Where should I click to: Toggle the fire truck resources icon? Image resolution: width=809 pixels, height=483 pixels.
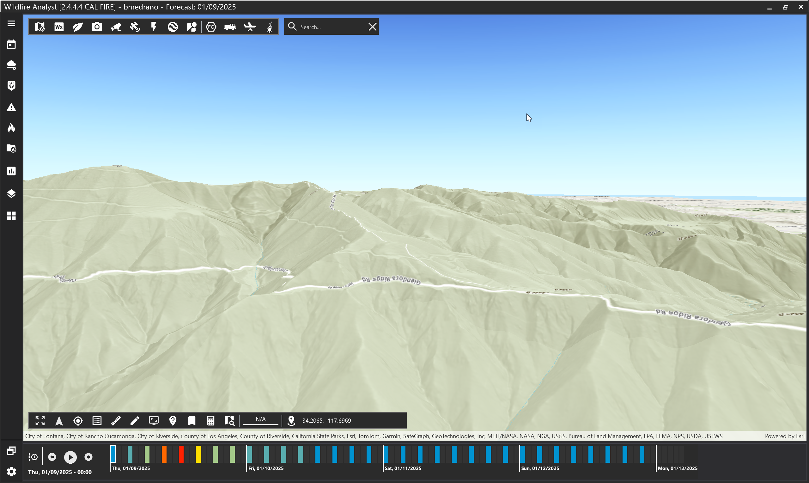coord(230,27)
